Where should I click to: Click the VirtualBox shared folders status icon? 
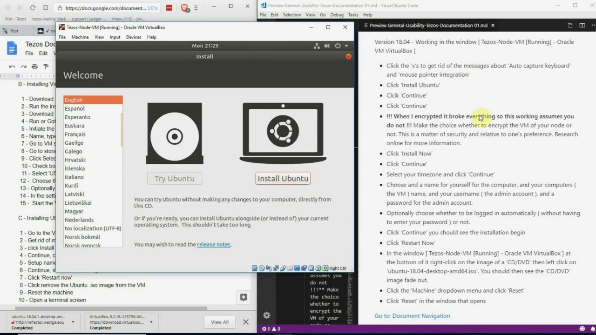point(290,268)
